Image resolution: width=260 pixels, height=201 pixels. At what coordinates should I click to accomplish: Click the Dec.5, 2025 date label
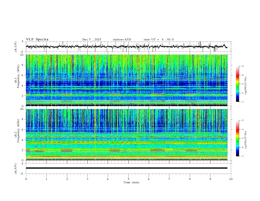[92, 39]
